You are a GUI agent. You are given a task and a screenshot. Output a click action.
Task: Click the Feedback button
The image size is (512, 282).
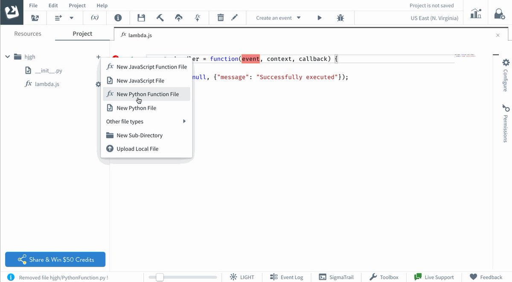486,277
